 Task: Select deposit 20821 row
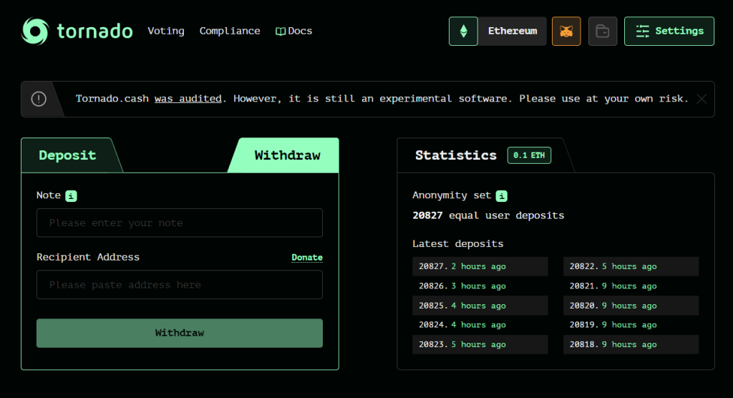coord(631,286)
